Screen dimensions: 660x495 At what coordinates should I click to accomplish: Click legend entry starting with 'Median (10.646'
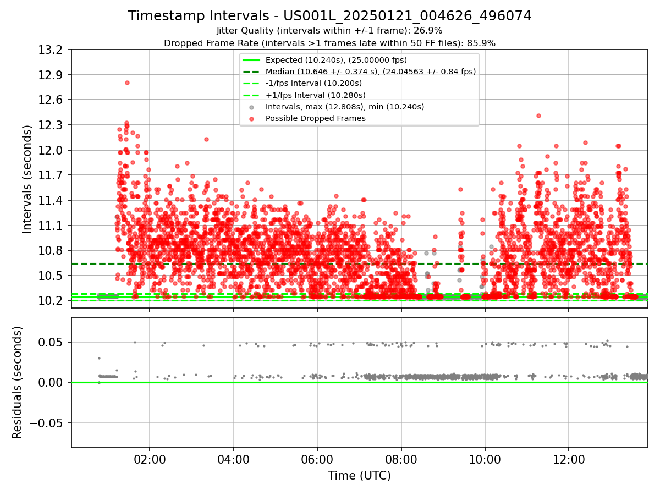coord(371,71)
